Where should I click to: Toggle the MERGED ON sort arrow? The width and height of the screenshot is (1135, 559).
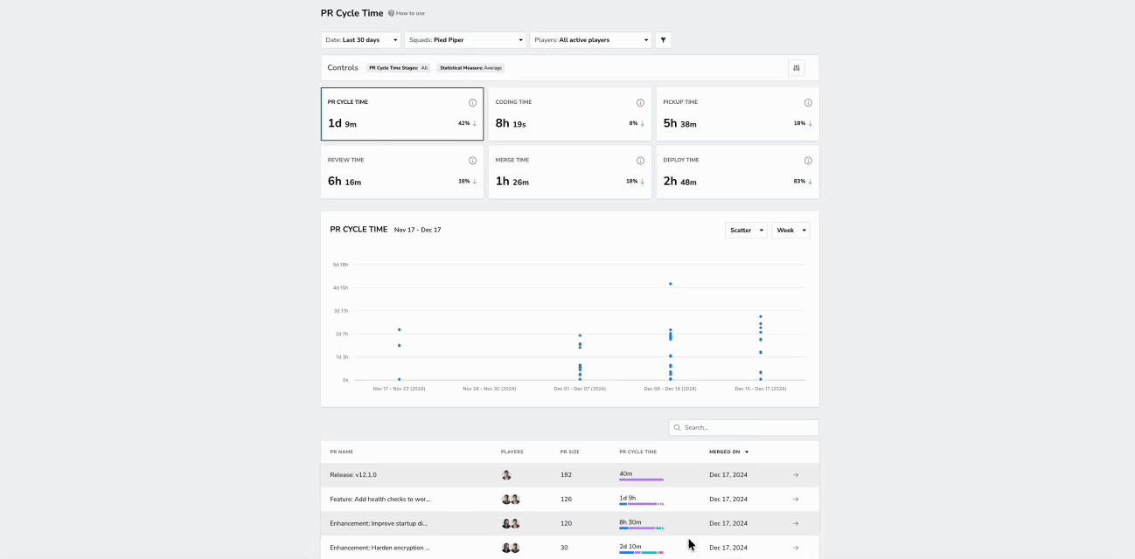pos(747,452)
